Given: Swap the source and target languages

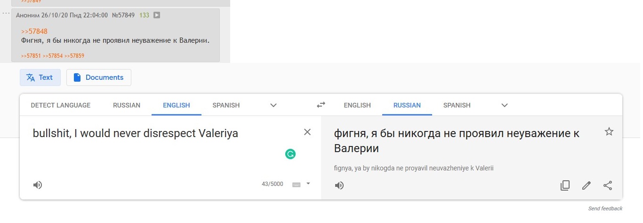Looking at the screenshot, I should 321,105.
